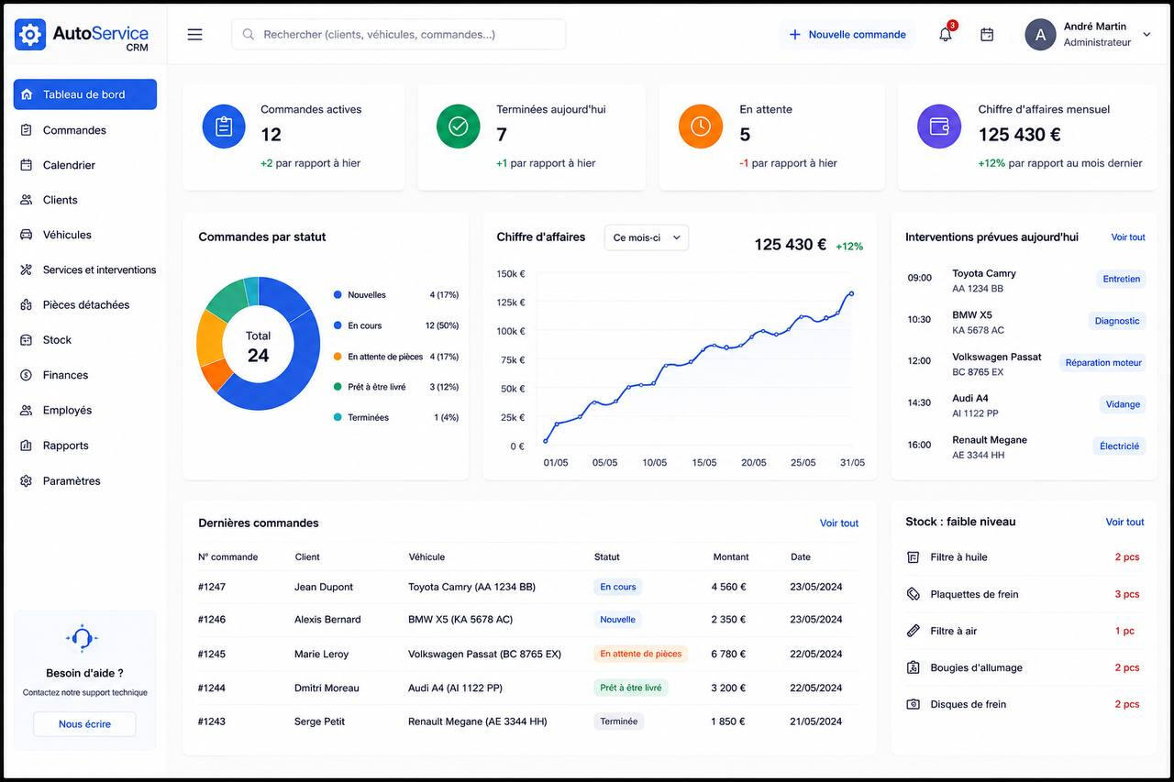Click the support headset icon
Viewport: 1174px width, 782px height.
click(82, 638)
